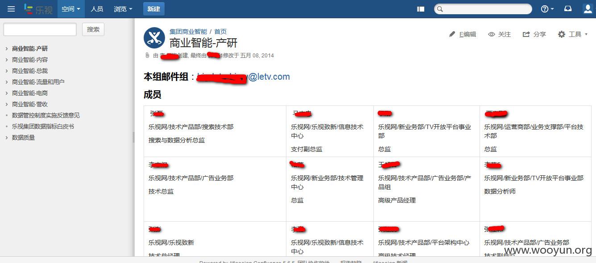Click the 编辑 edit label
Image resolution: width=596 pixels, height=263 pixels.
[468, 34]
